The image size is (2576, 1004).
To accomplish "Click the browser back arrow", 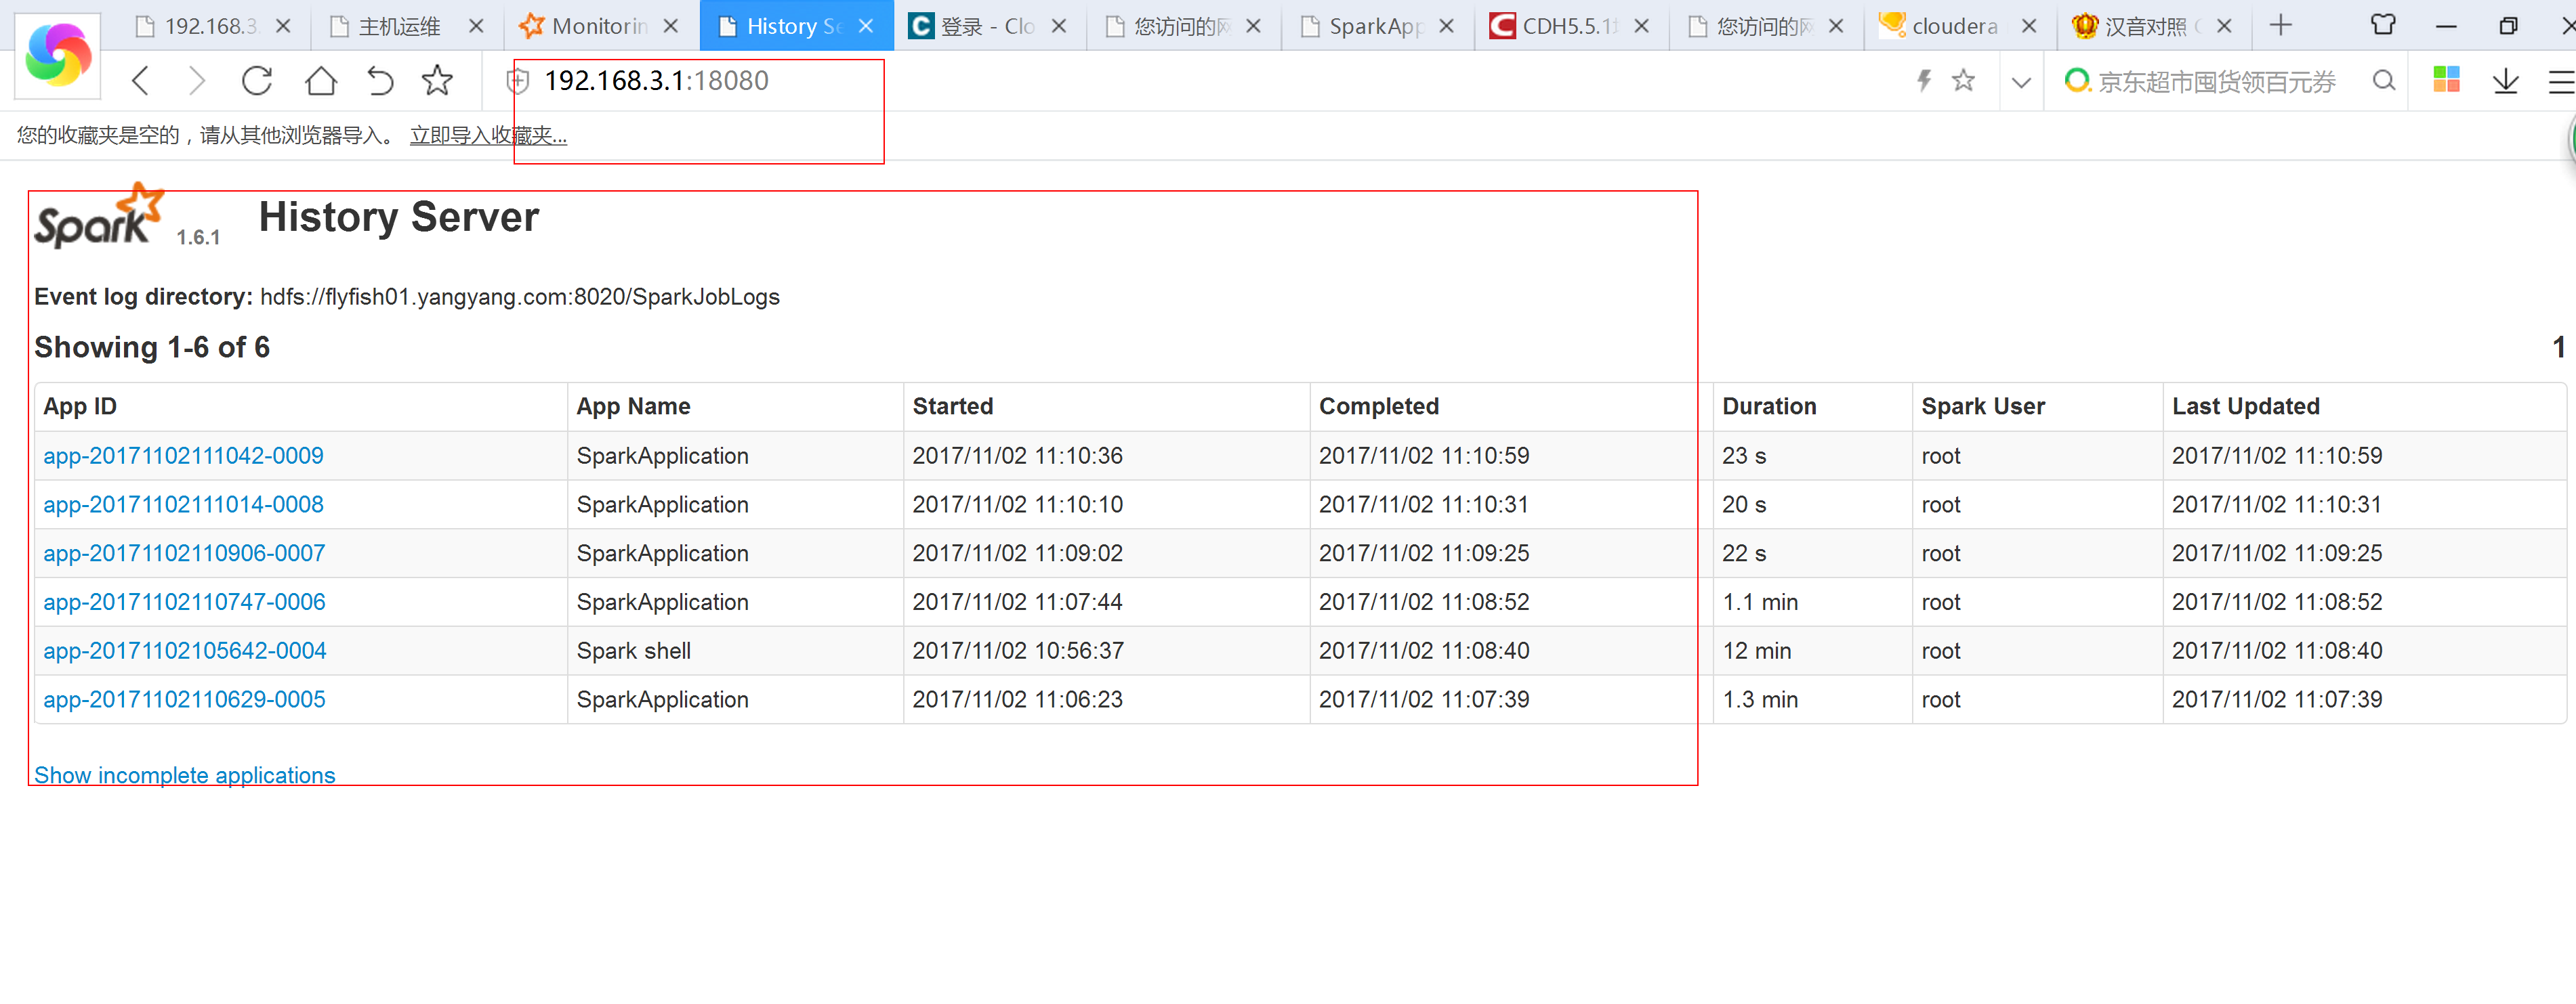I will [141, 81].
